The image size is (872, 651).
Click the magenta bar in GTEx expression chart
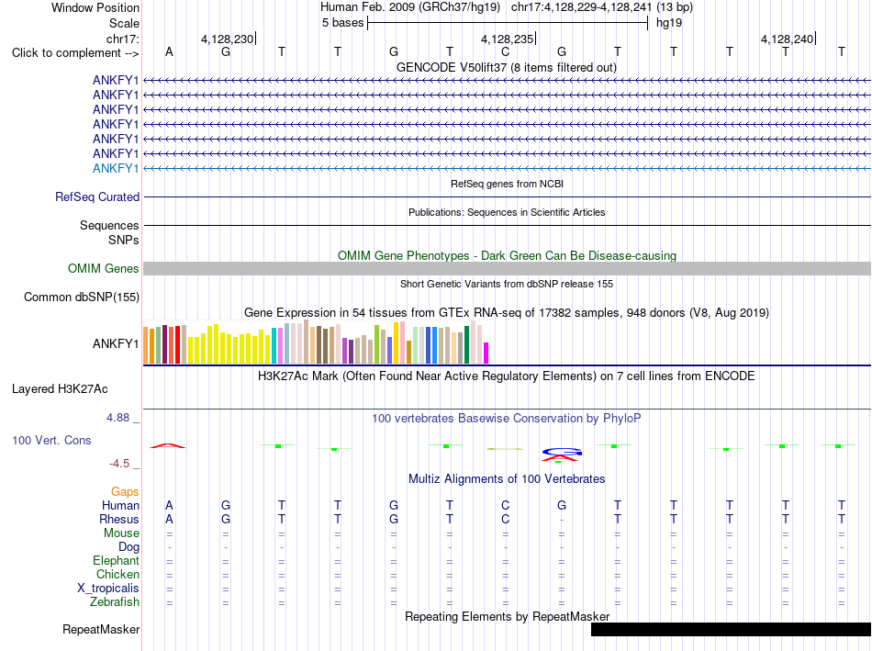[x=486, y=354]
